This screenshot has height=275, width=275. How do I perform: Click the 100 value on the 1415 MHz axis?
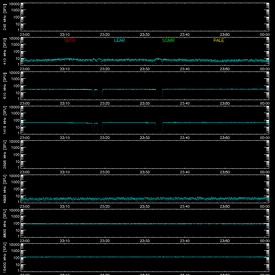[16, 120]
